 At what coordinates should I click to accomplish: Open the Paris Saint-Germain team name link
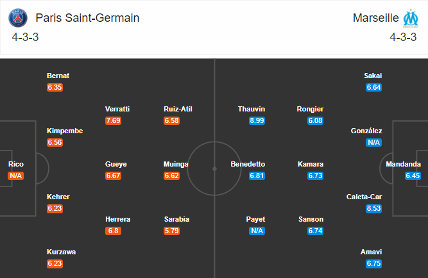[x=87, y=19]
